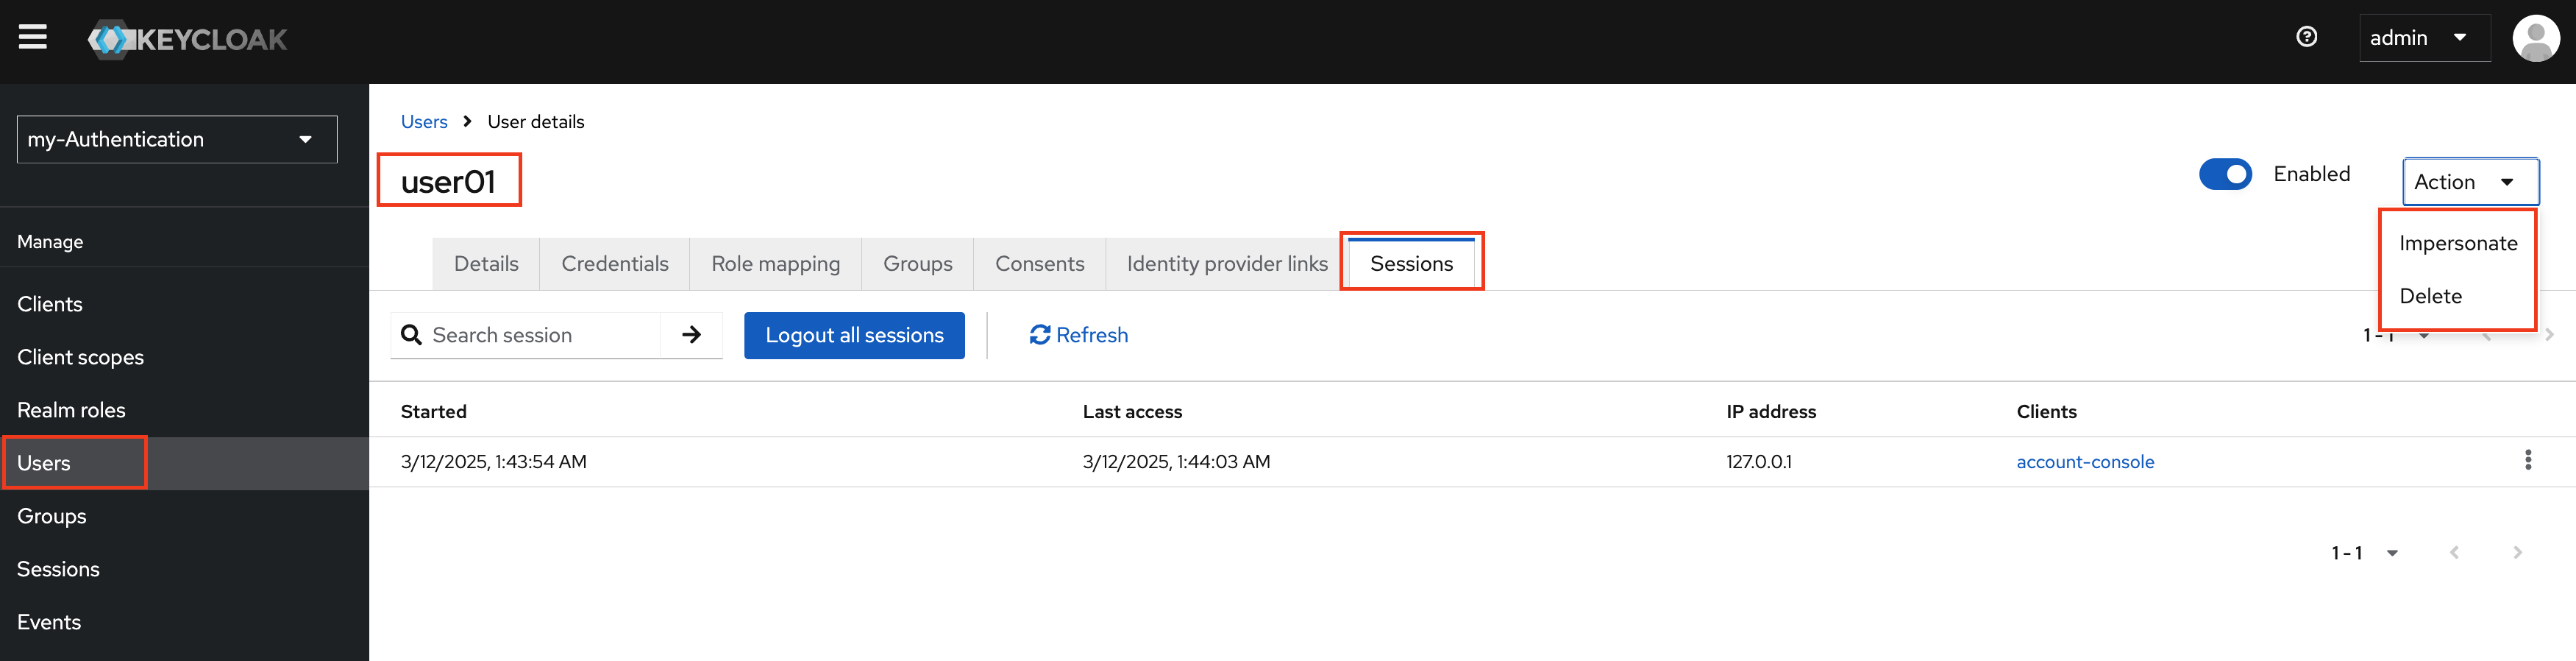This screenshot has width=2576, height=661.
Task: Select the Sessions tab
Action: [x=1411, y=264]
